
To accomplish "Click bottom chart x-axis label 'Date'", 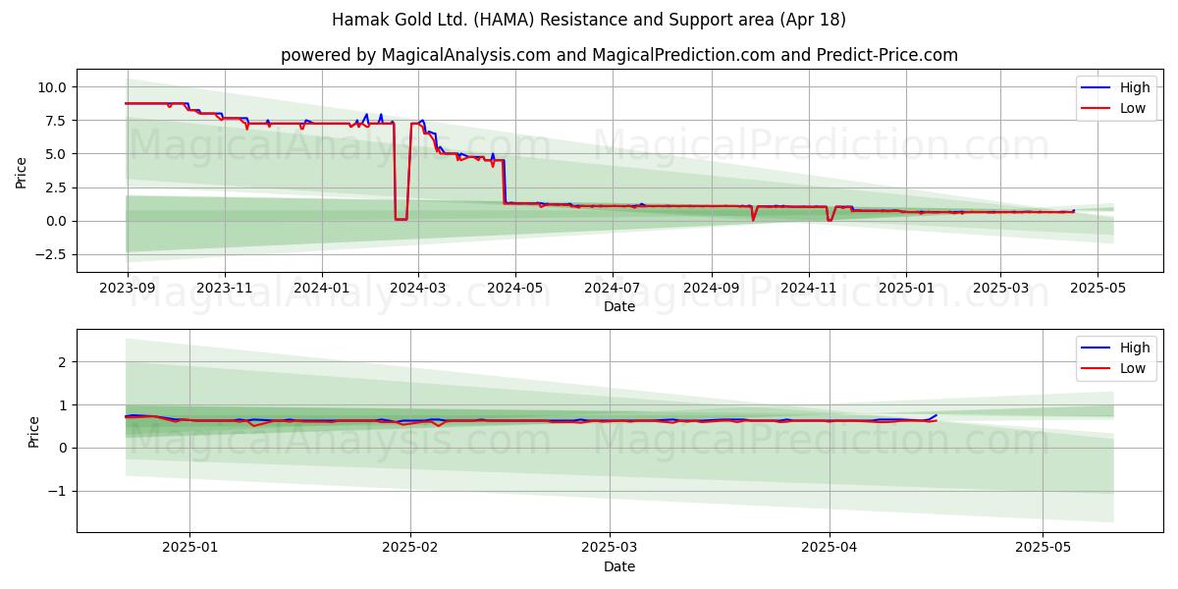I will pos(619,566).
